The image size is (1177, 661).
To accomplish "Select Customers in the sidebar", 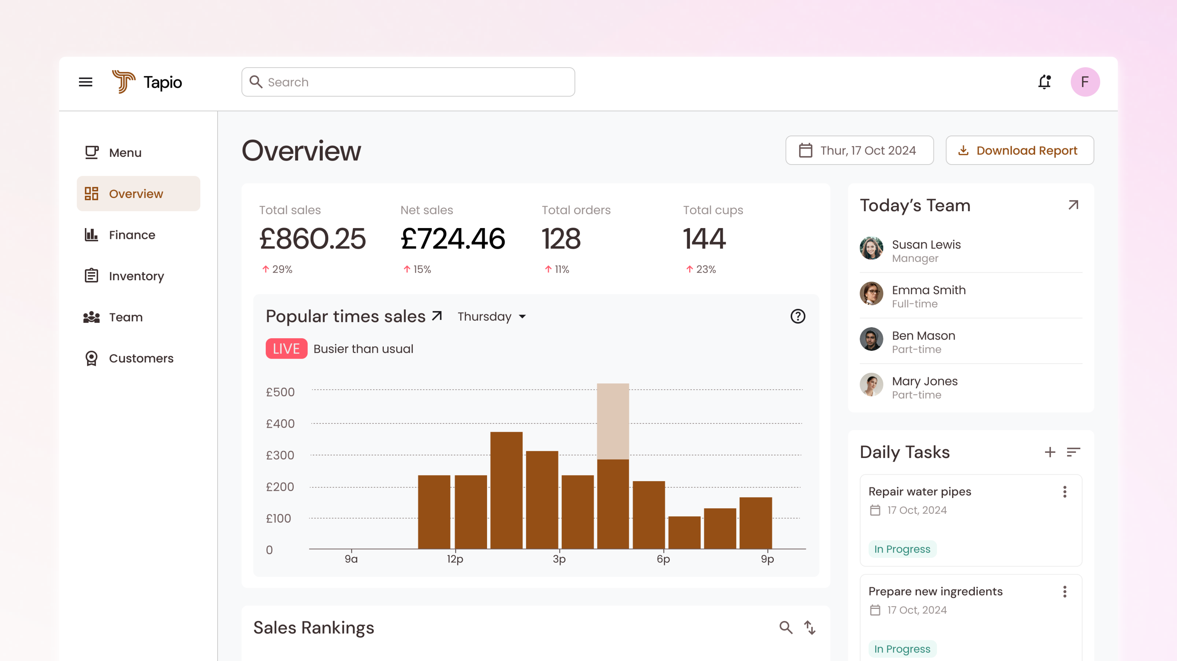I will (141, 358).
